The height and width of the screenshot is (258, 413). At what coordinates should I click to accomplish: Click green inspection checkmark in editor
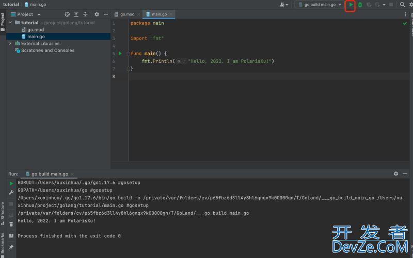[x=405, y=23]
